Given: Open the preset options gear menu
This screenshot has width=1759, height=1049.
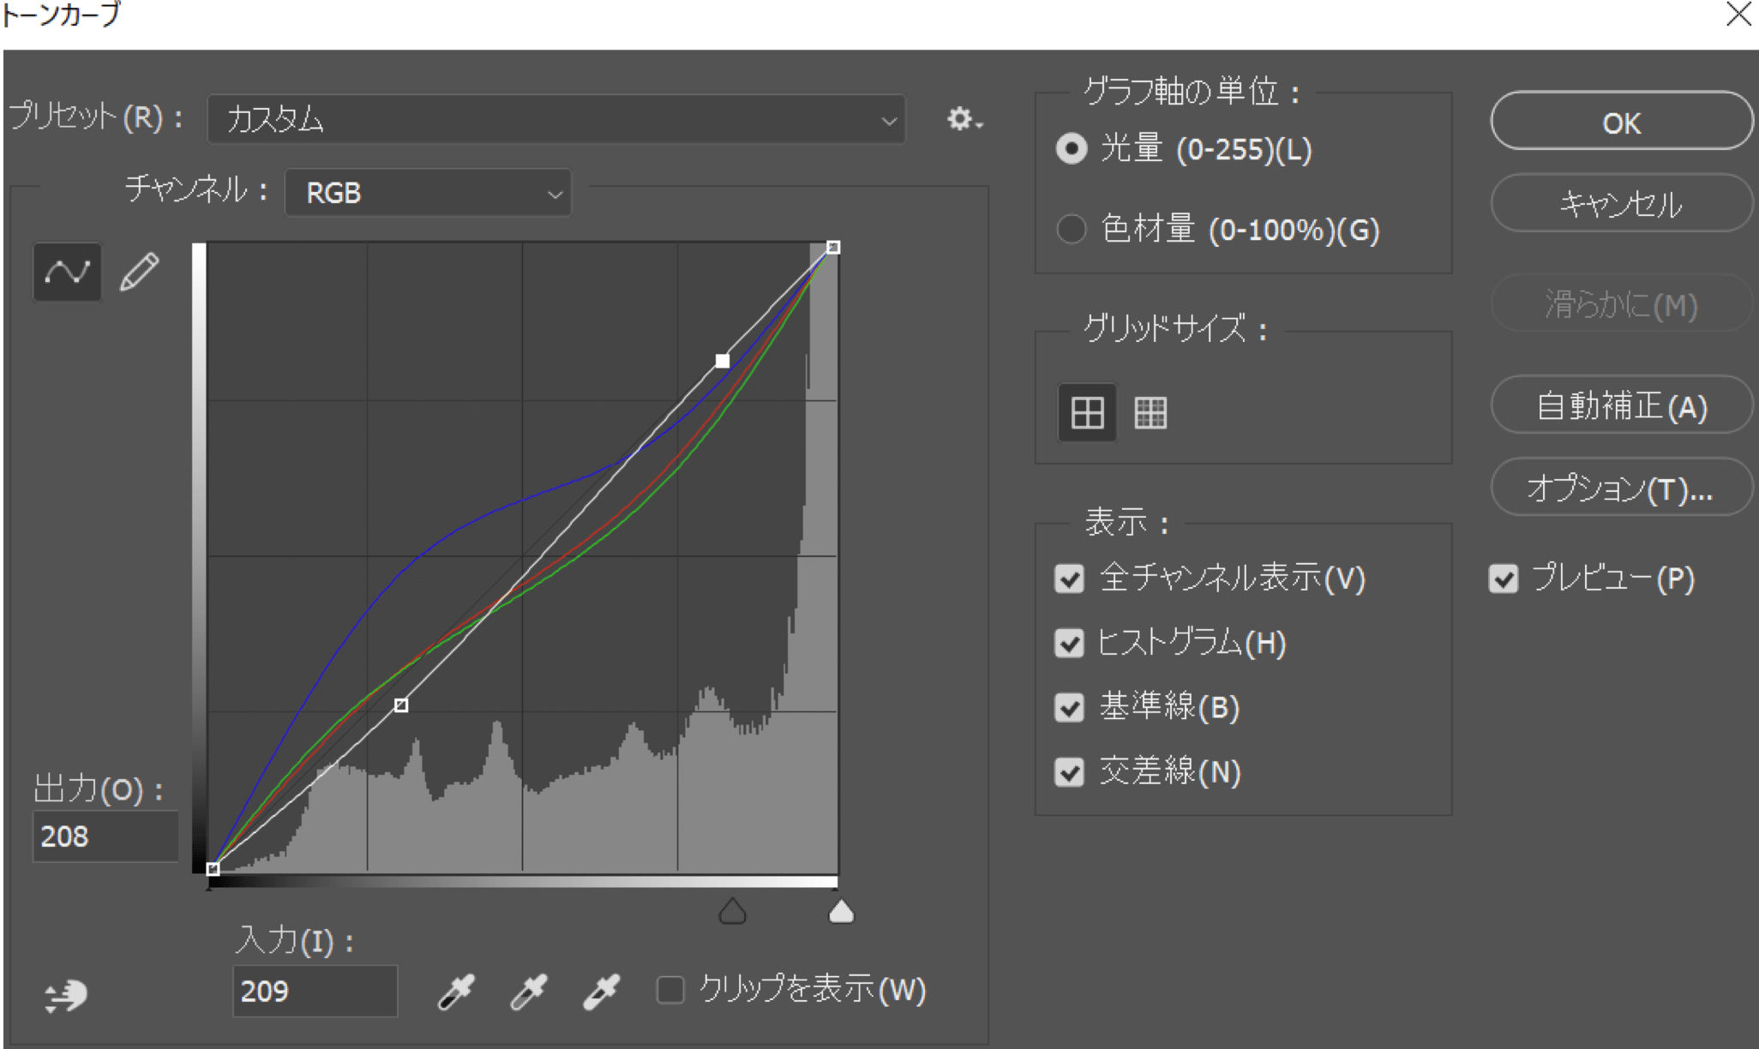Looking at the screenshot, I should coord(963,119).
